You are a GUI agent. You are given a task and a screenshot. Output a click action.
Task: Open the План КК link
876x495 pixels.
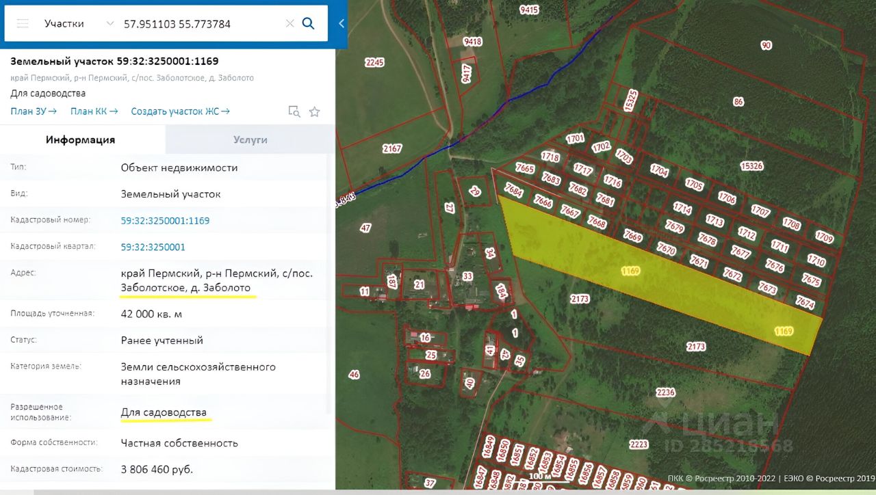[x=94, y=111]
